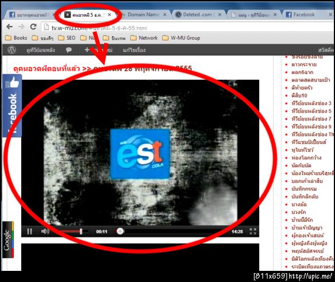The height and width of the screenshot is (282, 335).
Task: Click the video seek bar handle
Action: [120, 231]
